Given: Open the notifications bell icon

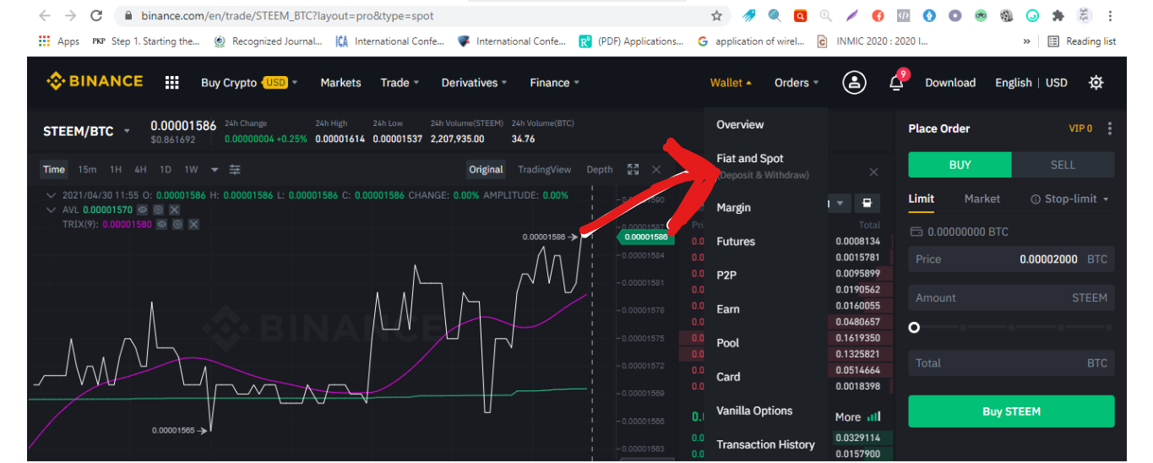Looking at the screenshot, I should point(896,83).
